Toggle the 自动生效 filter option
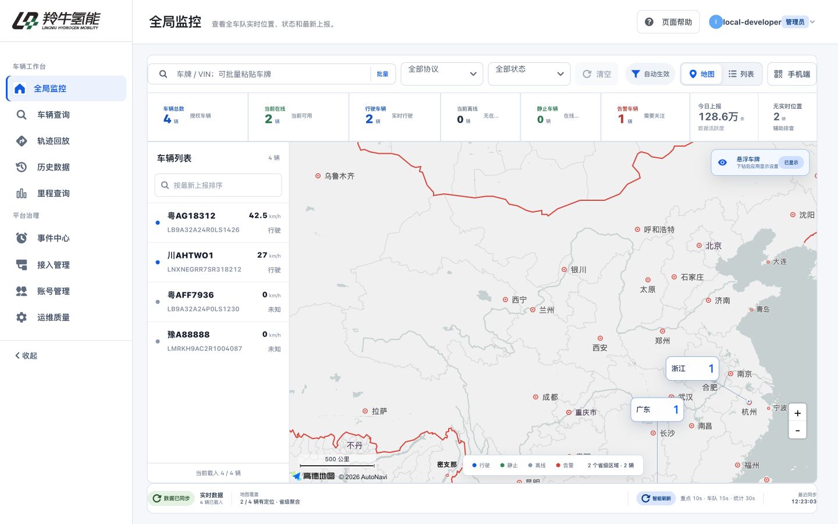The height and width of the screenshot is (524, 838). click(x=650, y=74)
